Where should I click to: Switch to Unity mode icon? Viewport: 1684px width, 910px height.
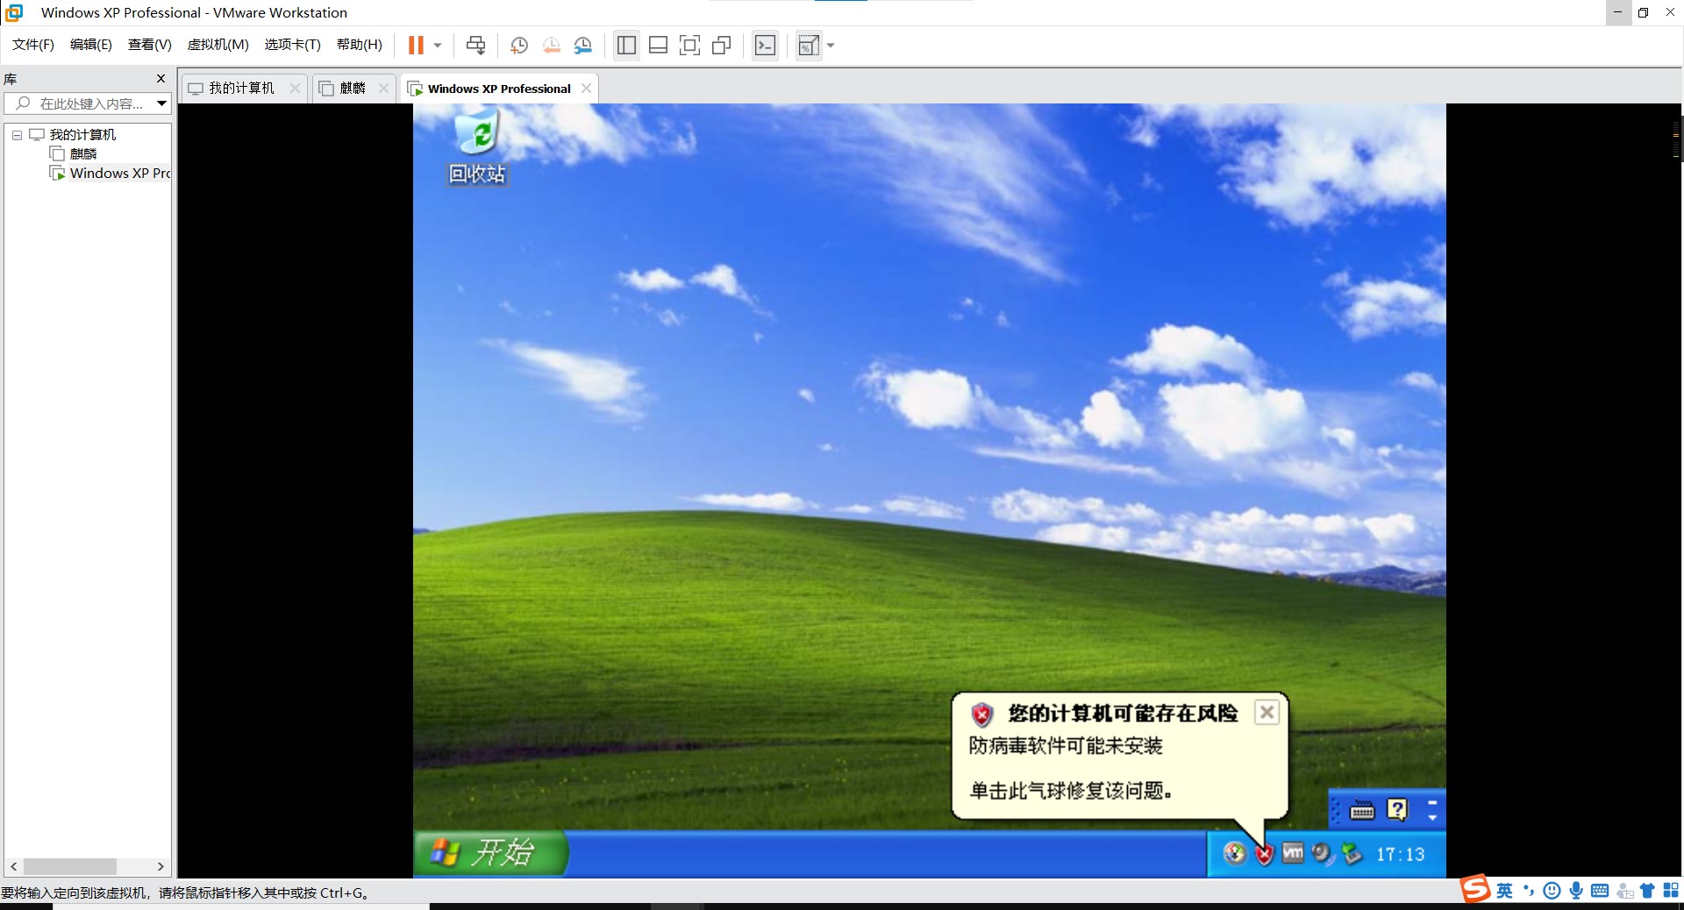pyautogui.click(x=722, y=45)
